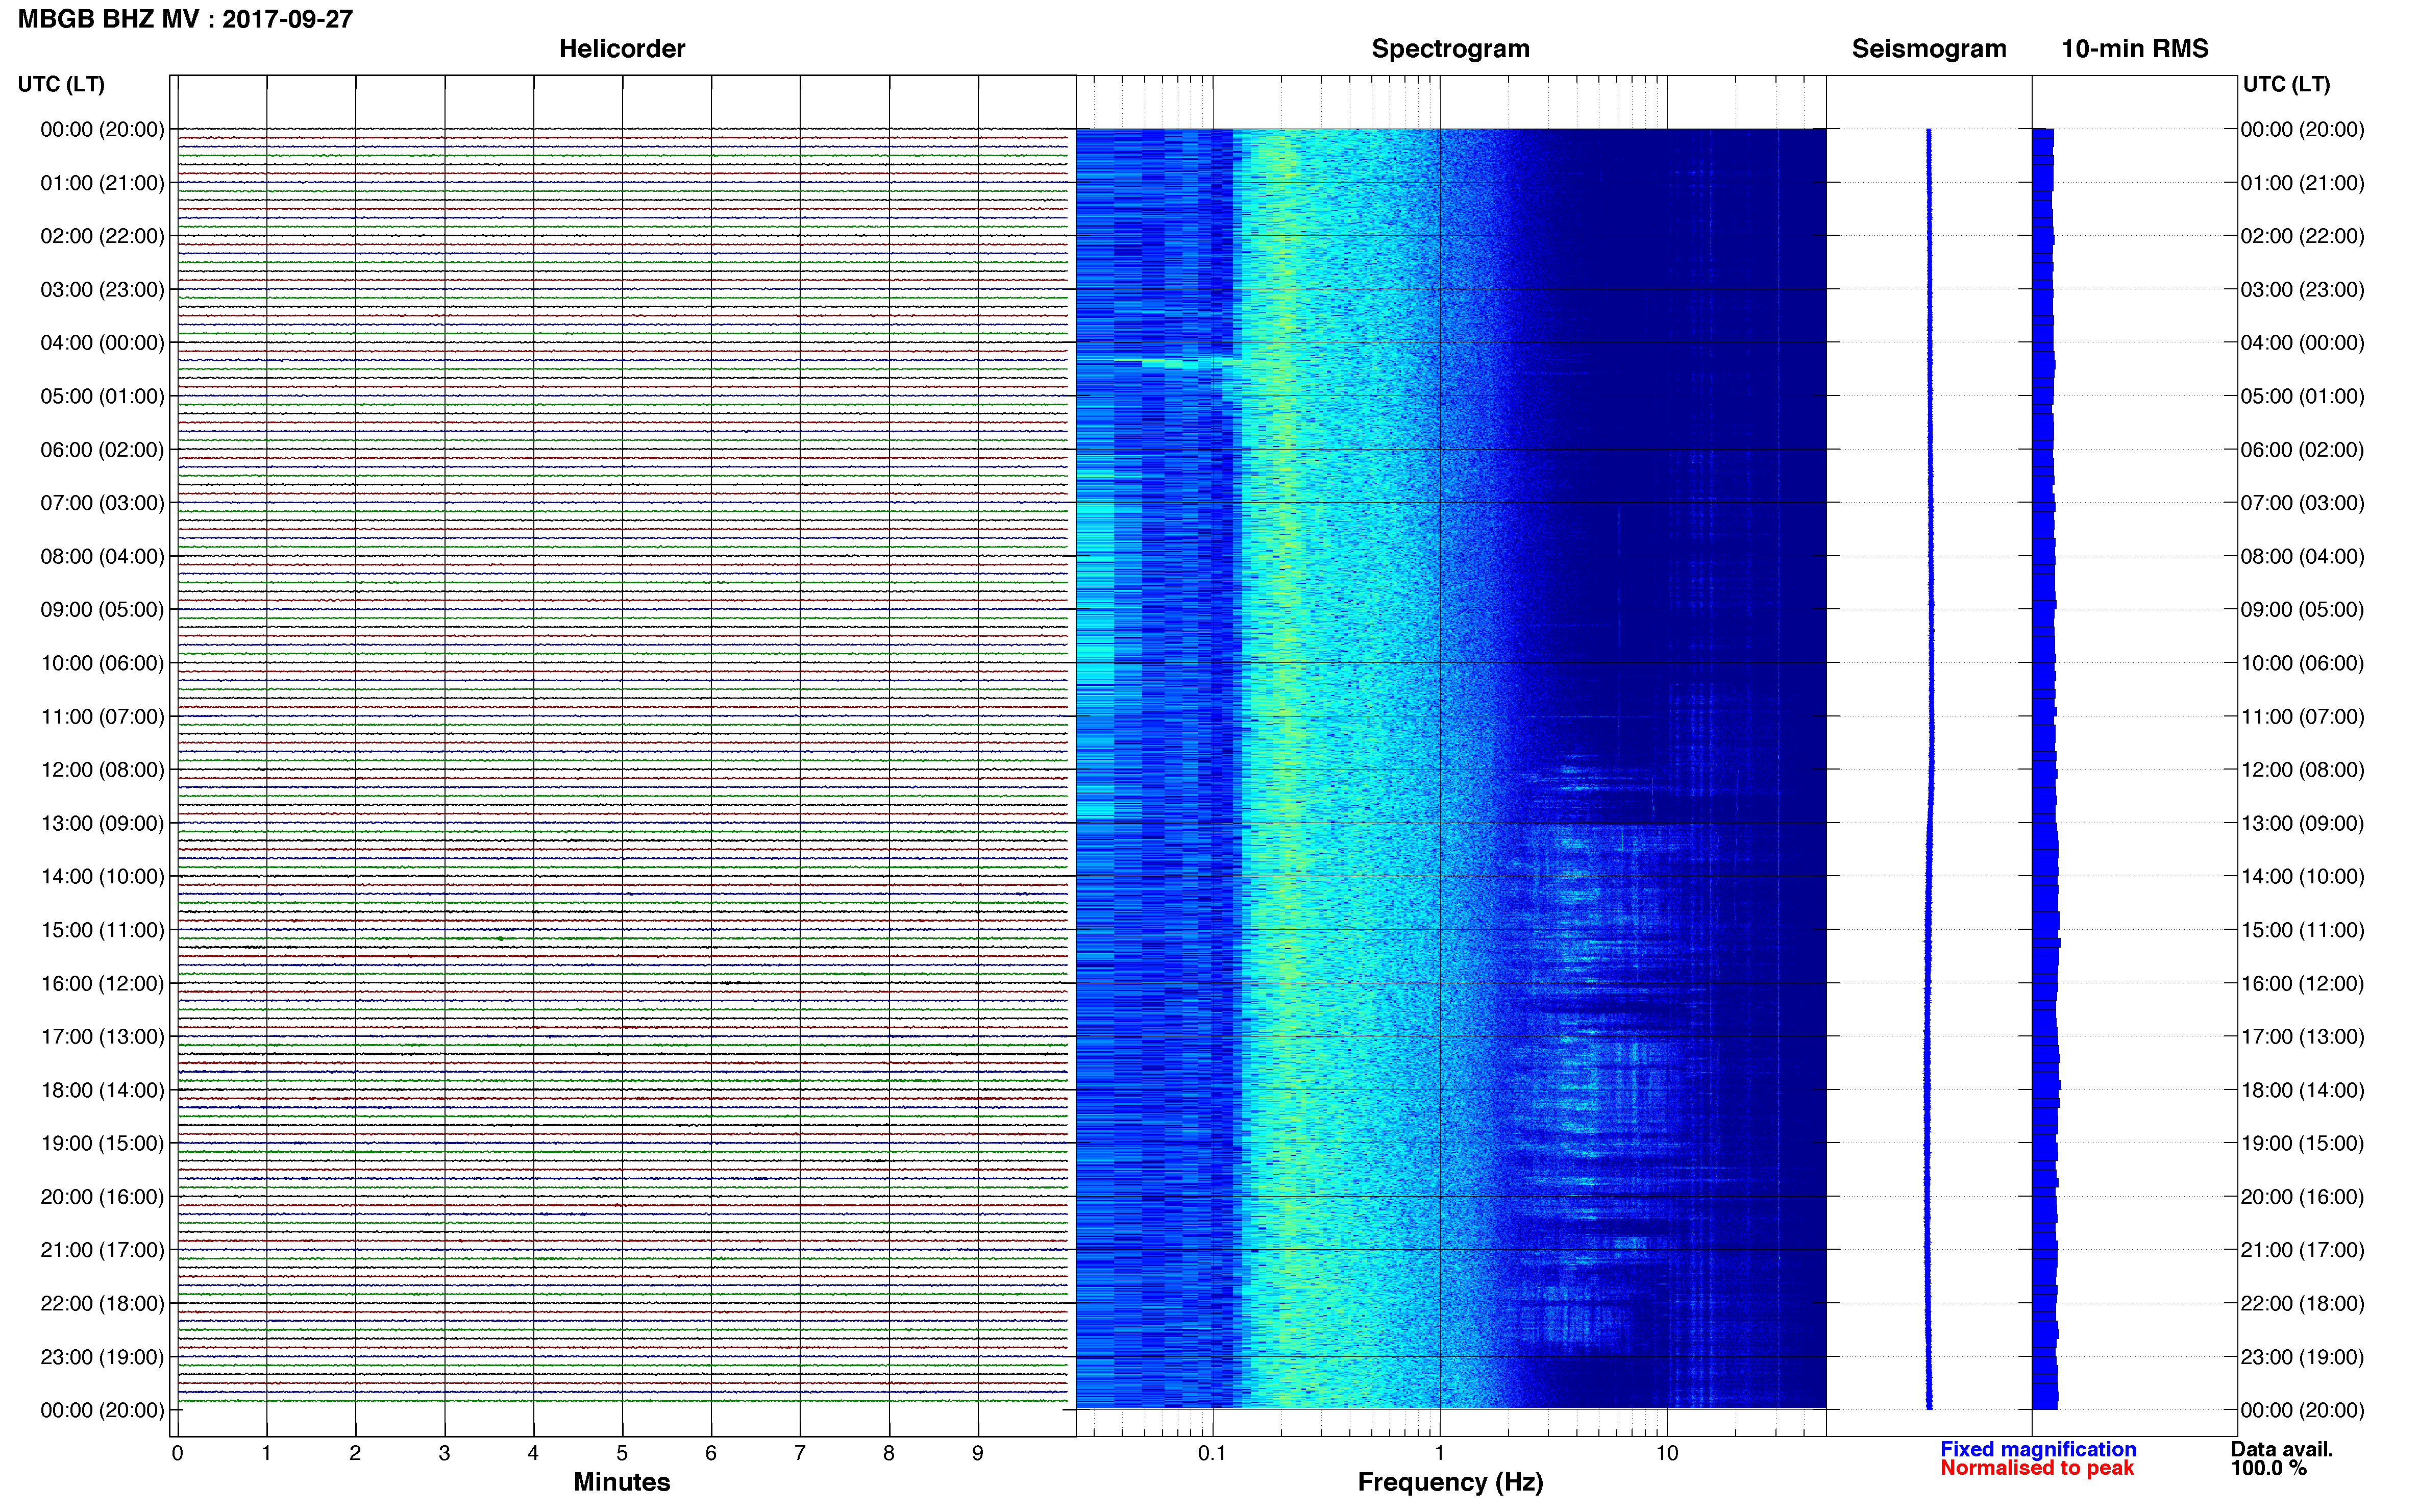The height and width of the screenshot is (1512, 2419).
Task: Click '10:00 (06:00)' on the RMS-side time axis
Action: tap(2302, 663)
